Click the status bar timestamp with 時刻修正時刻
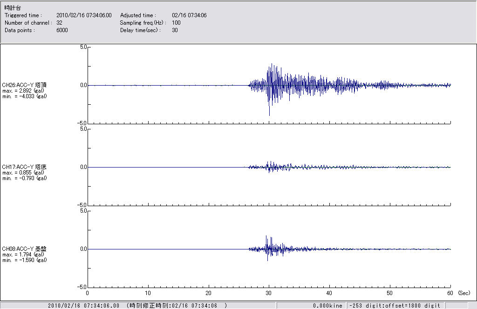The image size is (477, 309). 137,306
